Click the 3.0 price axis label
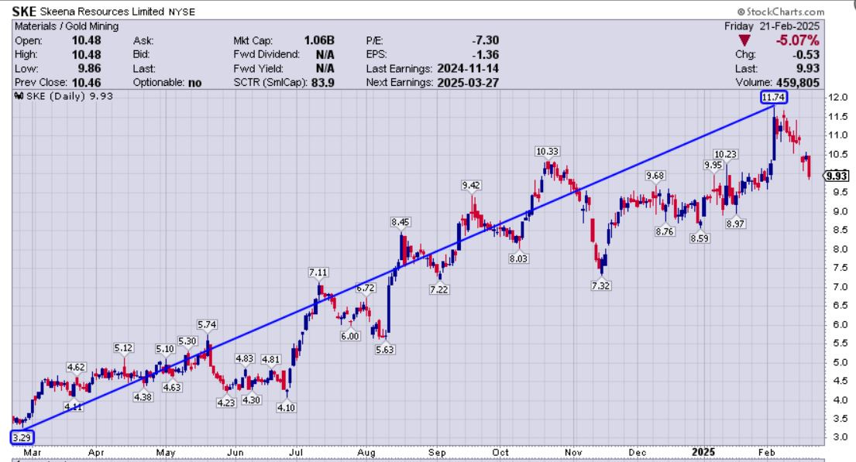This screenshot has width=856, height=462. [841, 437]
